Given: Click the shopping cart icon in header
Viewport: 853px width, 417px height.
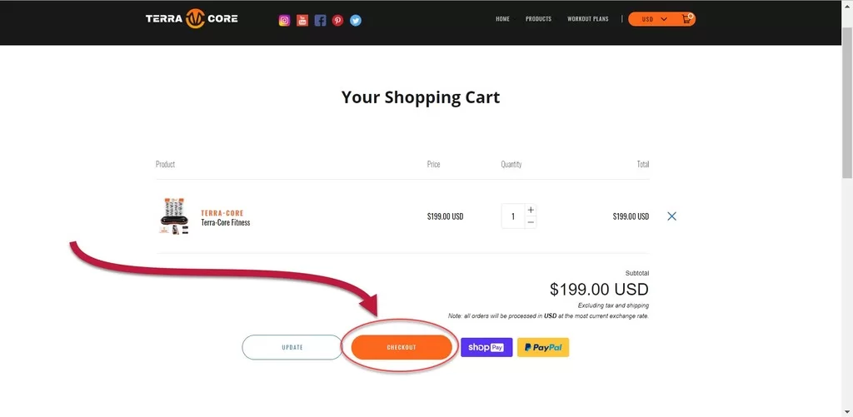Looking at the screenshot, I should pyautogui.click(x=686, y=18).
